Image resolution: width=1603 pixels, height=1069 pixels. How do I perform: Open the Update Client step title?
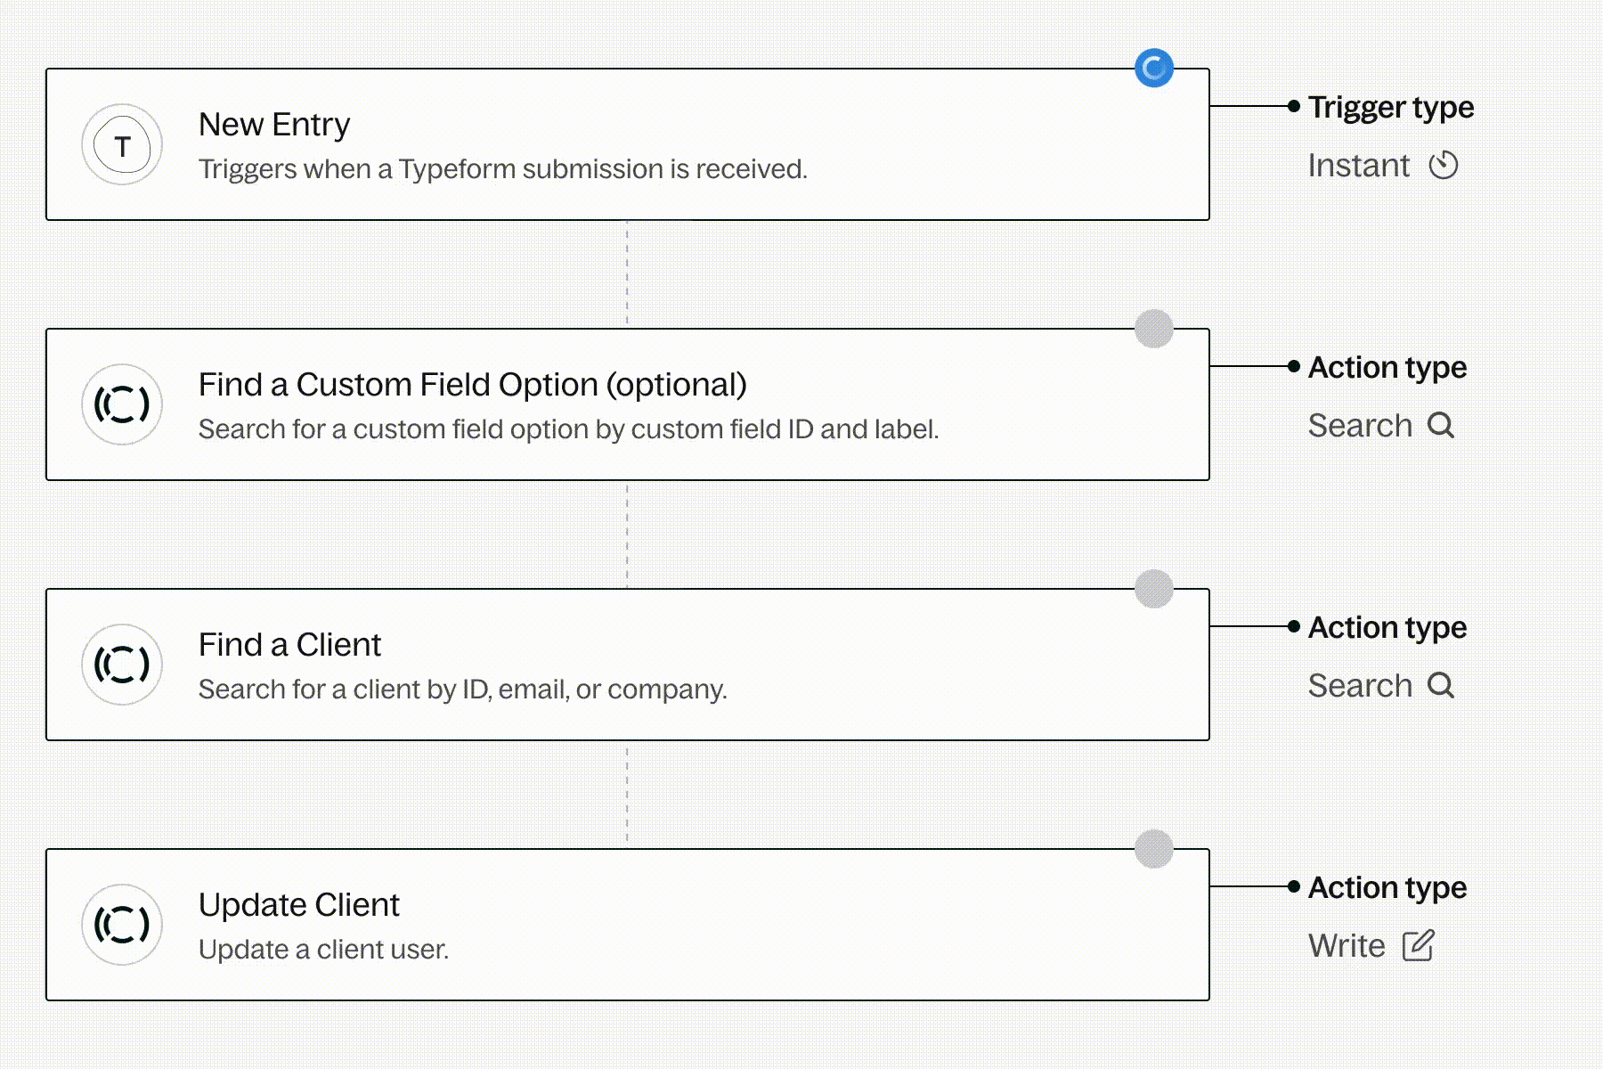pyautogui.click(x=298, y=905)
